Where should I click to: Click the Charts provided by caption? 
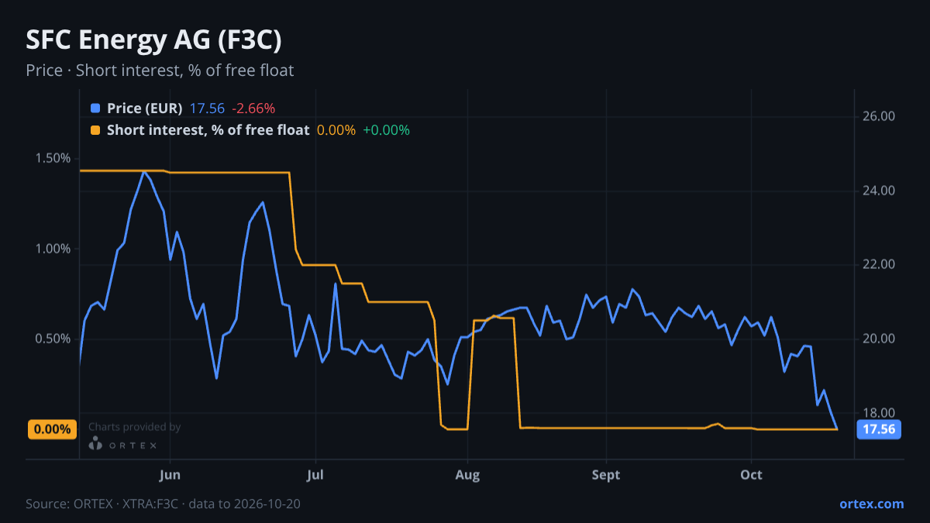[134, 427]
